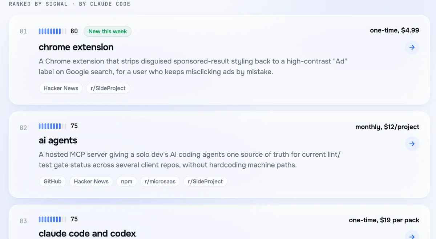The image size is (436, 239).
Task: Select the New this week badge
Action: 108,31
